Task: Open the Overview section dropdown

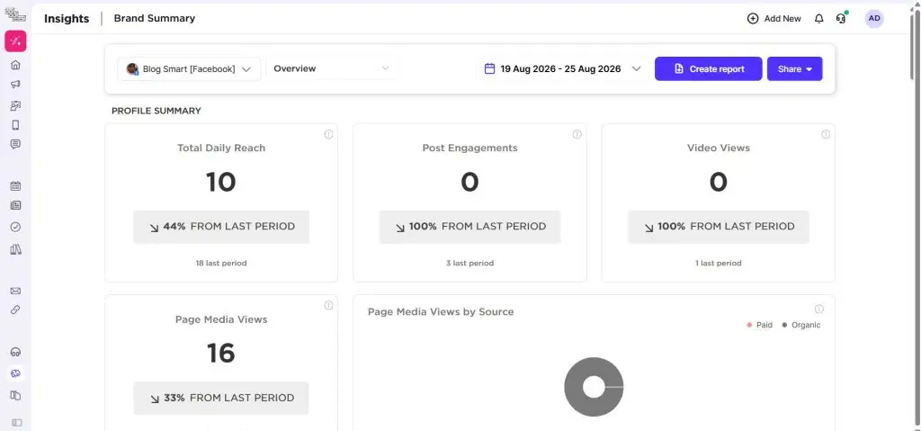Action: (331, 68)
